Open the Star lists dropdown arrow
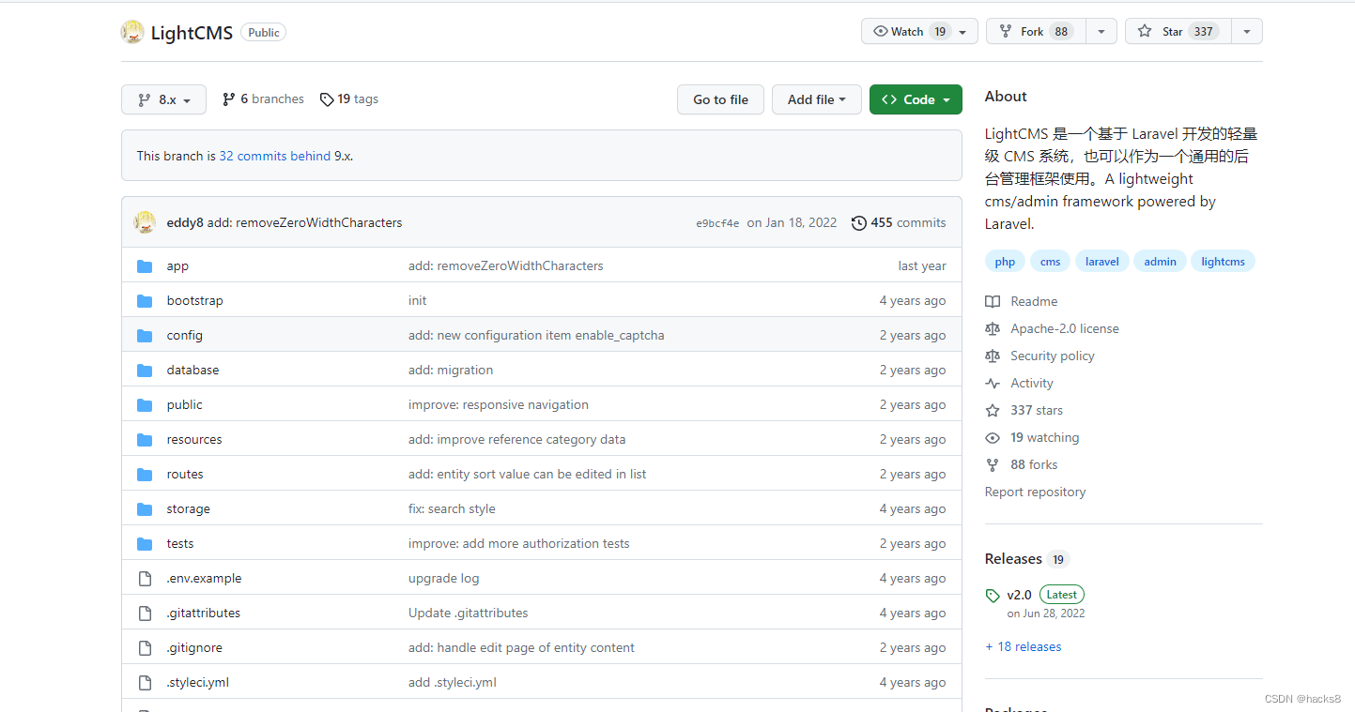The height and width of the screenshot is (712, 1355). point(1247,31)
